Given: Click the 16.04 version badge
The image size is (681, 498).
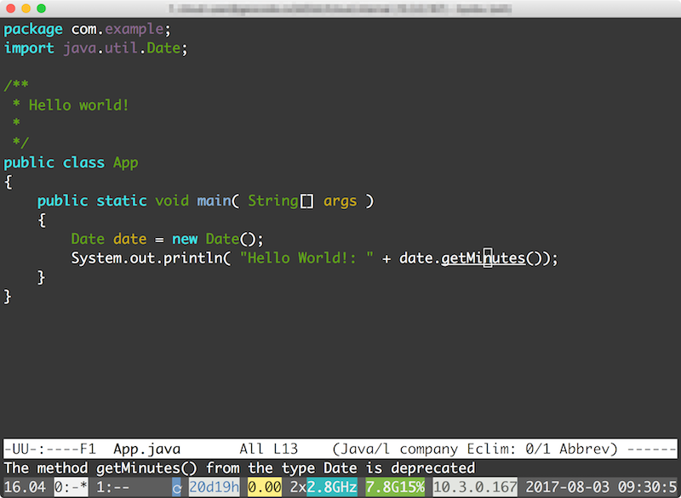Looking at the screenshot, I should point(23,487).
